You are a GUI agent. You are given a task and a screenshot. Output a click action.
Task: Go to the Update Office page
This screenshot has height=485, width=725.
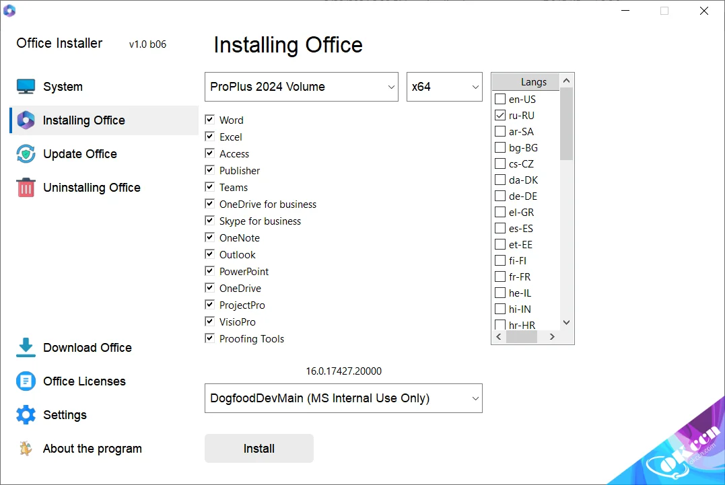pos(104,154)
